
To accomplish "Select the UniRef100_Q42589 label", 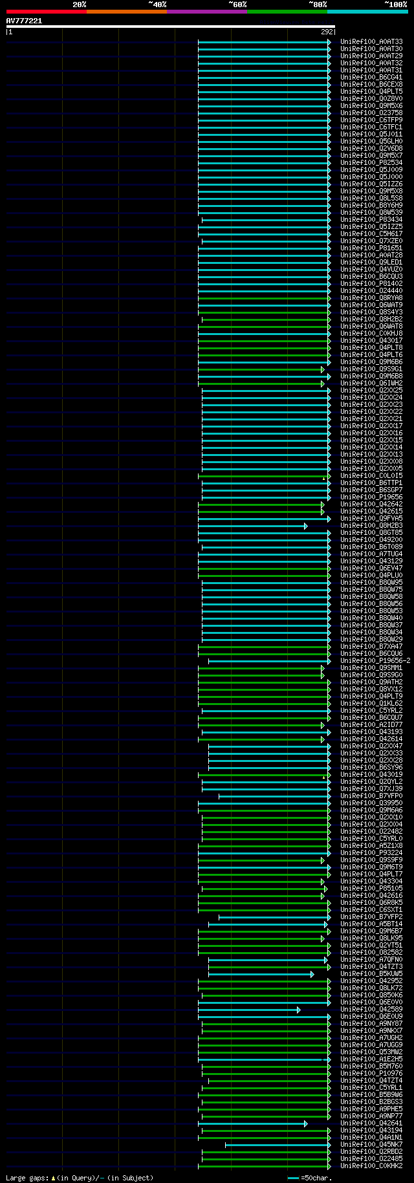I will (x=371, y=1010).
